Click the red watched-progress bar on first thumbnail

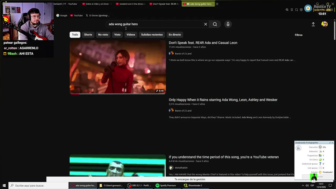(75, 94)
